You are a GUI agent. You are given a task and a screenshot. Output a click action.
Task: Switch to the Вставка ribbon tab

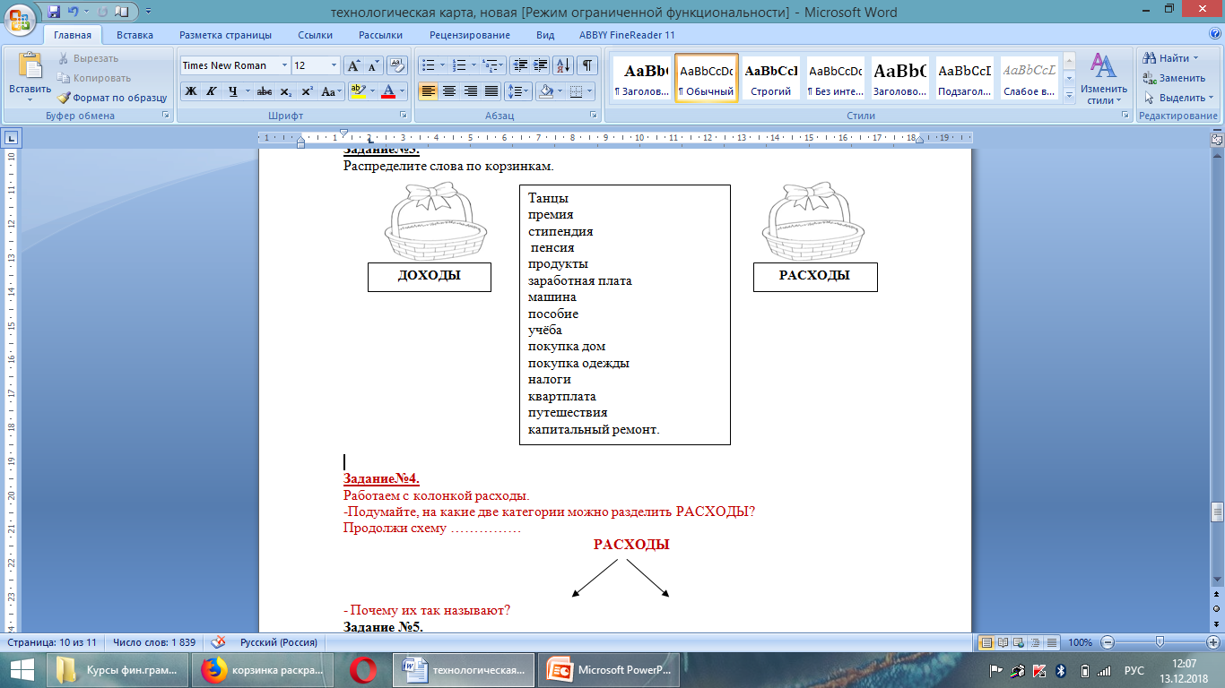(135, 35)
